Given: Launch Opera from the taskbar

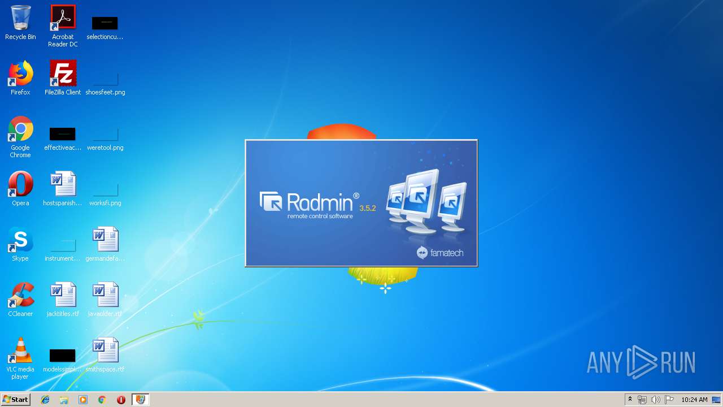Looking at the screenshot, I should (x=121, y=400).
